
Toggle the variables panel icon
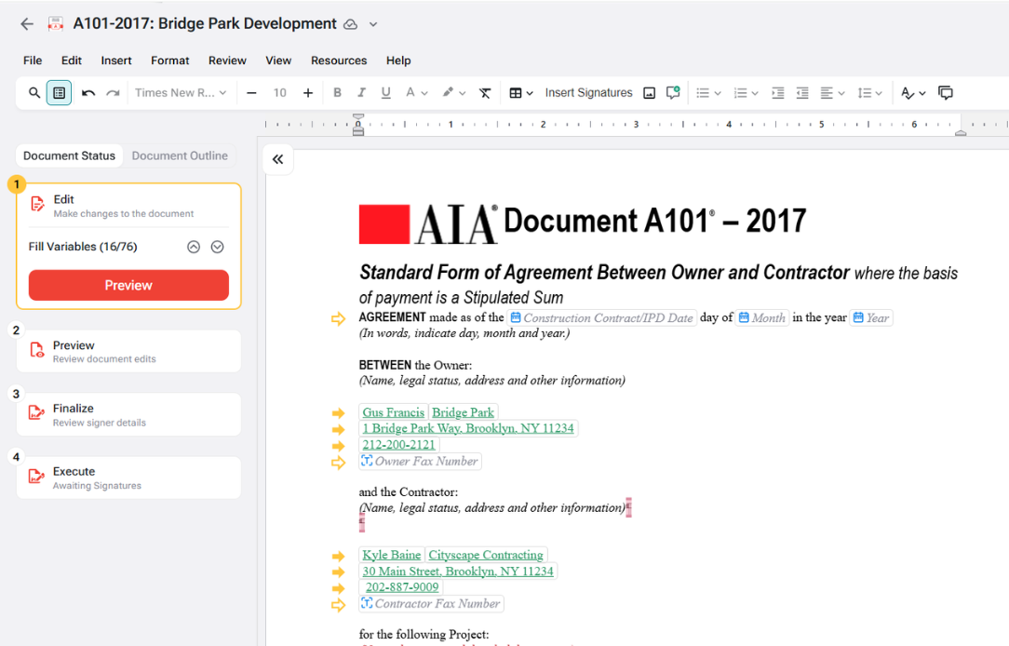60,93
